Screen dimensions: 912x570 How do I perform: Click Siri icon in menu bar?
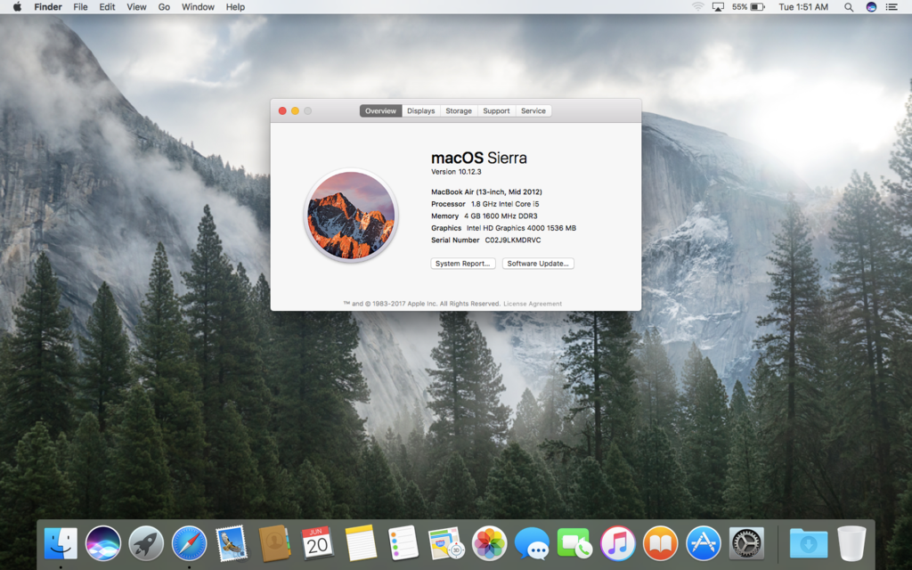(x=871, y=7)
